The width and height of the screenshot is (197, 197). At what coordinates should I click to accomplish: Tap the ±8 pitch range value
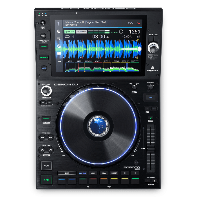pos(138,37)
